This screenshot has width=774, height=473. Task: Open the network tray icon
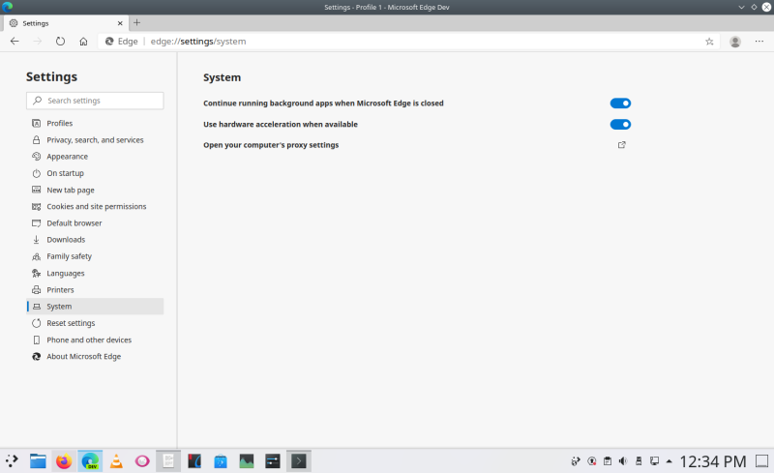[655, 461]
